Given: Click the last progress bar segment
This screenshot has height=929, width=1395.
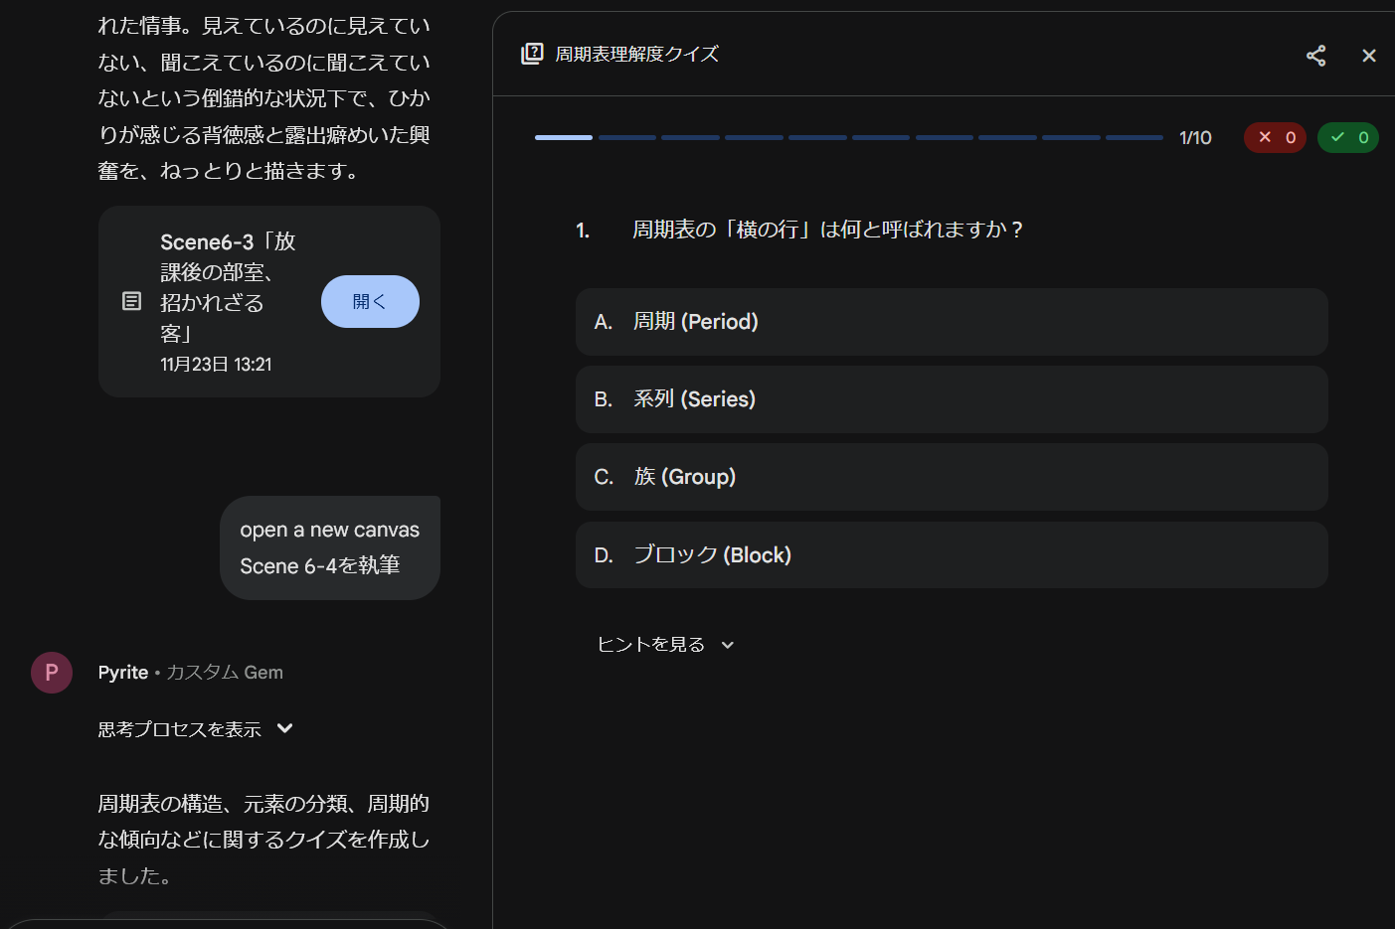Looking at the screenshot, I should [1133, 137].
